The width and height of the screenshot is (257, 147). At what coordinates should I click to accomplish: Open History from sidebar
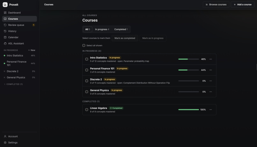pos(19,31)
